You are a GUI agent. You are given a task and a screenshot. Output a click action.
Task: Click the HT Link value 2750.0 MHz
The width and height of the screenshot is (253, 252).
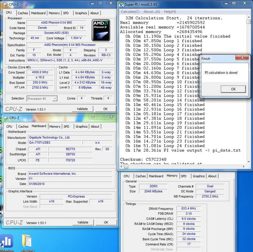[x=40, y=87]
